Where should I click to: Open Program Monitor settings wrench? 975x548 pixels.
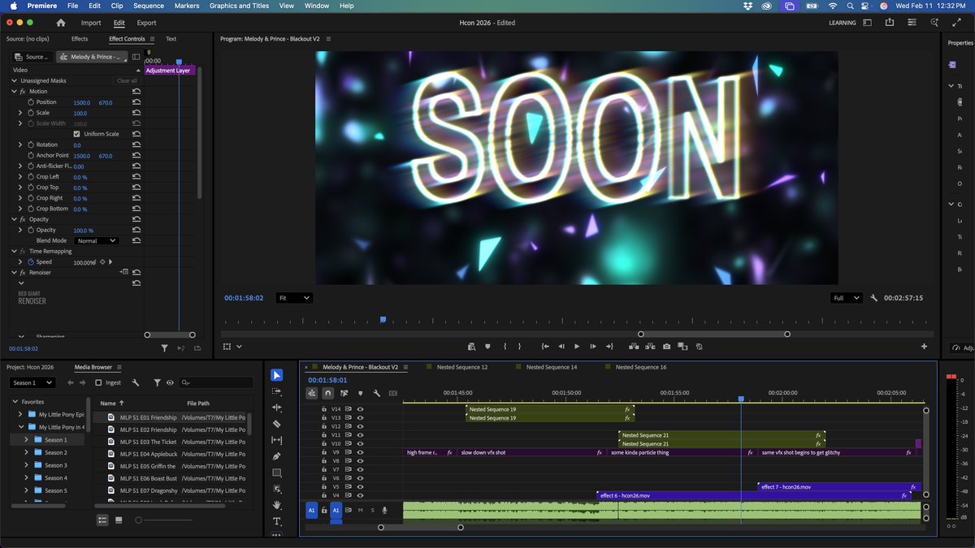(873, 298)
